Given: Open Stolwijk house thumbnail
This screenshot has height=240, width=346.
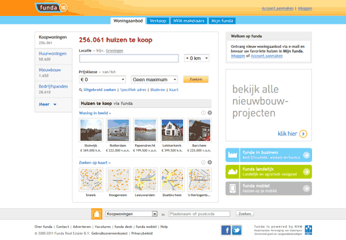Looking at the screenshot, I should 91,130.
